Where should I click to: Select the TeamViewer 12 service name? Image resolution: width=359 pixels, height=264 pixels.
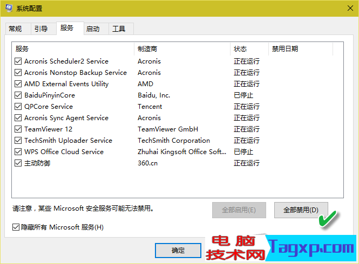(x=48, y=129)
